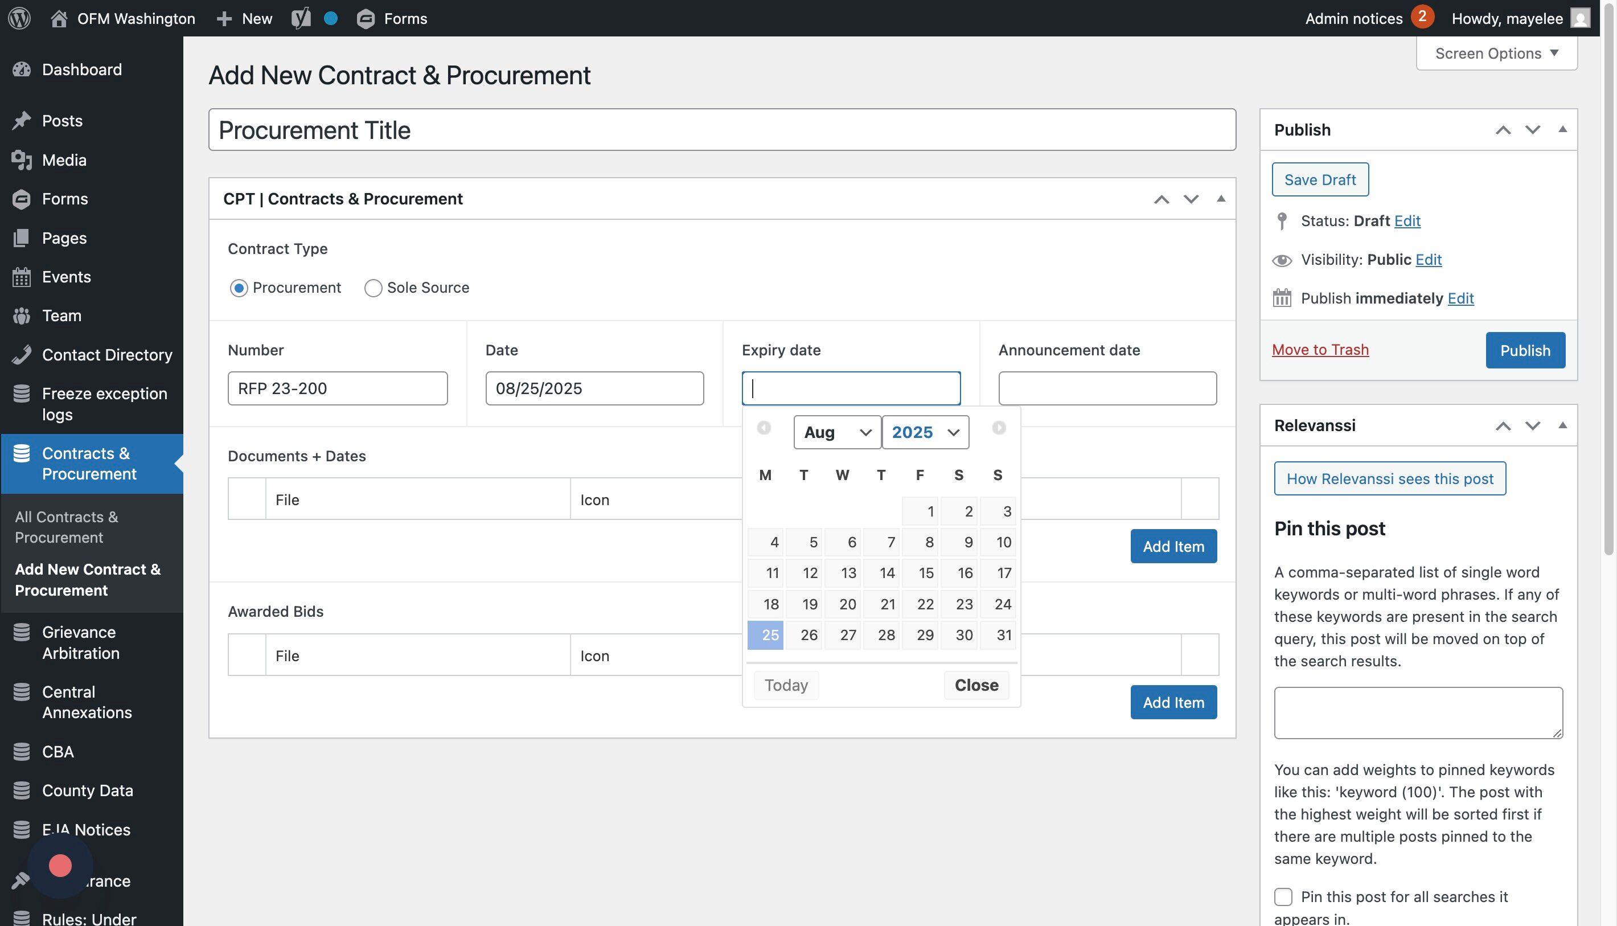Click the Media icon in sidebar

click(x=22, y=160)
